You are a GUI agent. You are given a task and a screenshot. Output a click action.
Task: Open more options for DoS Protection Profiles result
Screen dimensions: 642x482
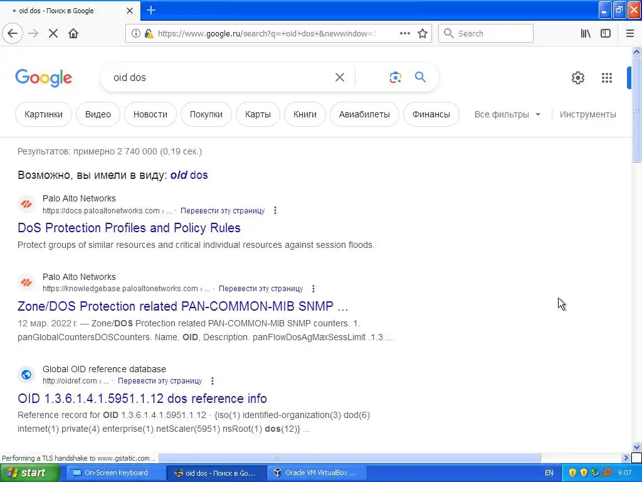[275, 210]
